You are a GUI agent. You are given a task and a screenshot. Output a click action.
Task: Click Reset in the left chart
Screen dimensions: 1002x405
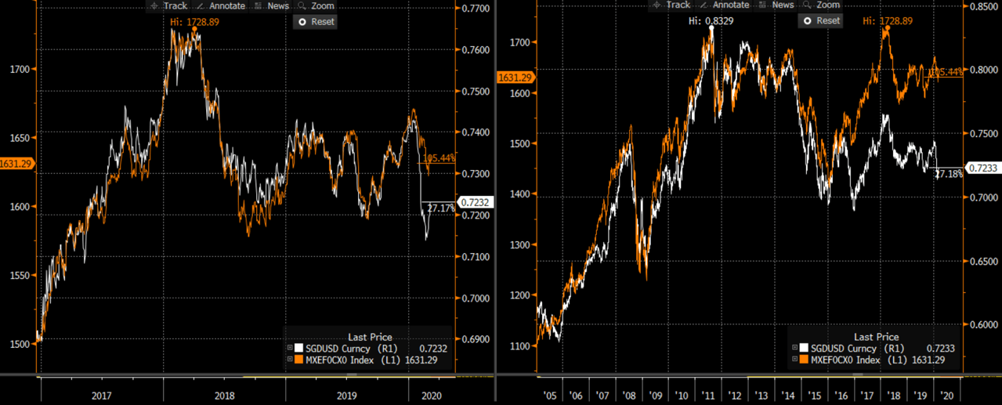click(x=317, y=21)
